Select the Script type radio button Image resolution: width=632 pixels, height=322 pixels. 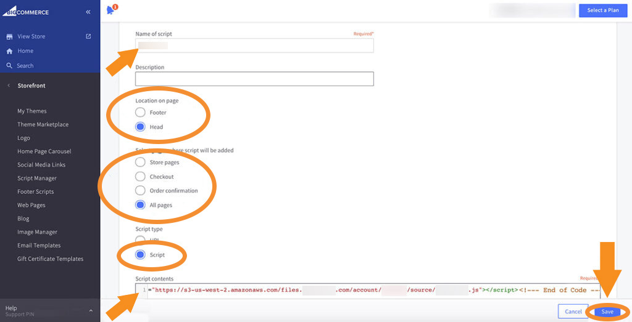click(x=140, y=255)
